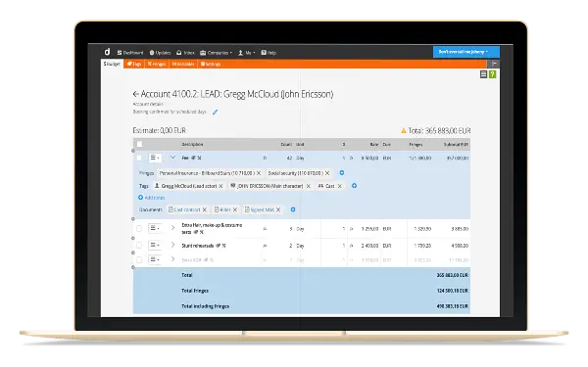
Task: Click the Rate column header
Action: click(374, 144)
